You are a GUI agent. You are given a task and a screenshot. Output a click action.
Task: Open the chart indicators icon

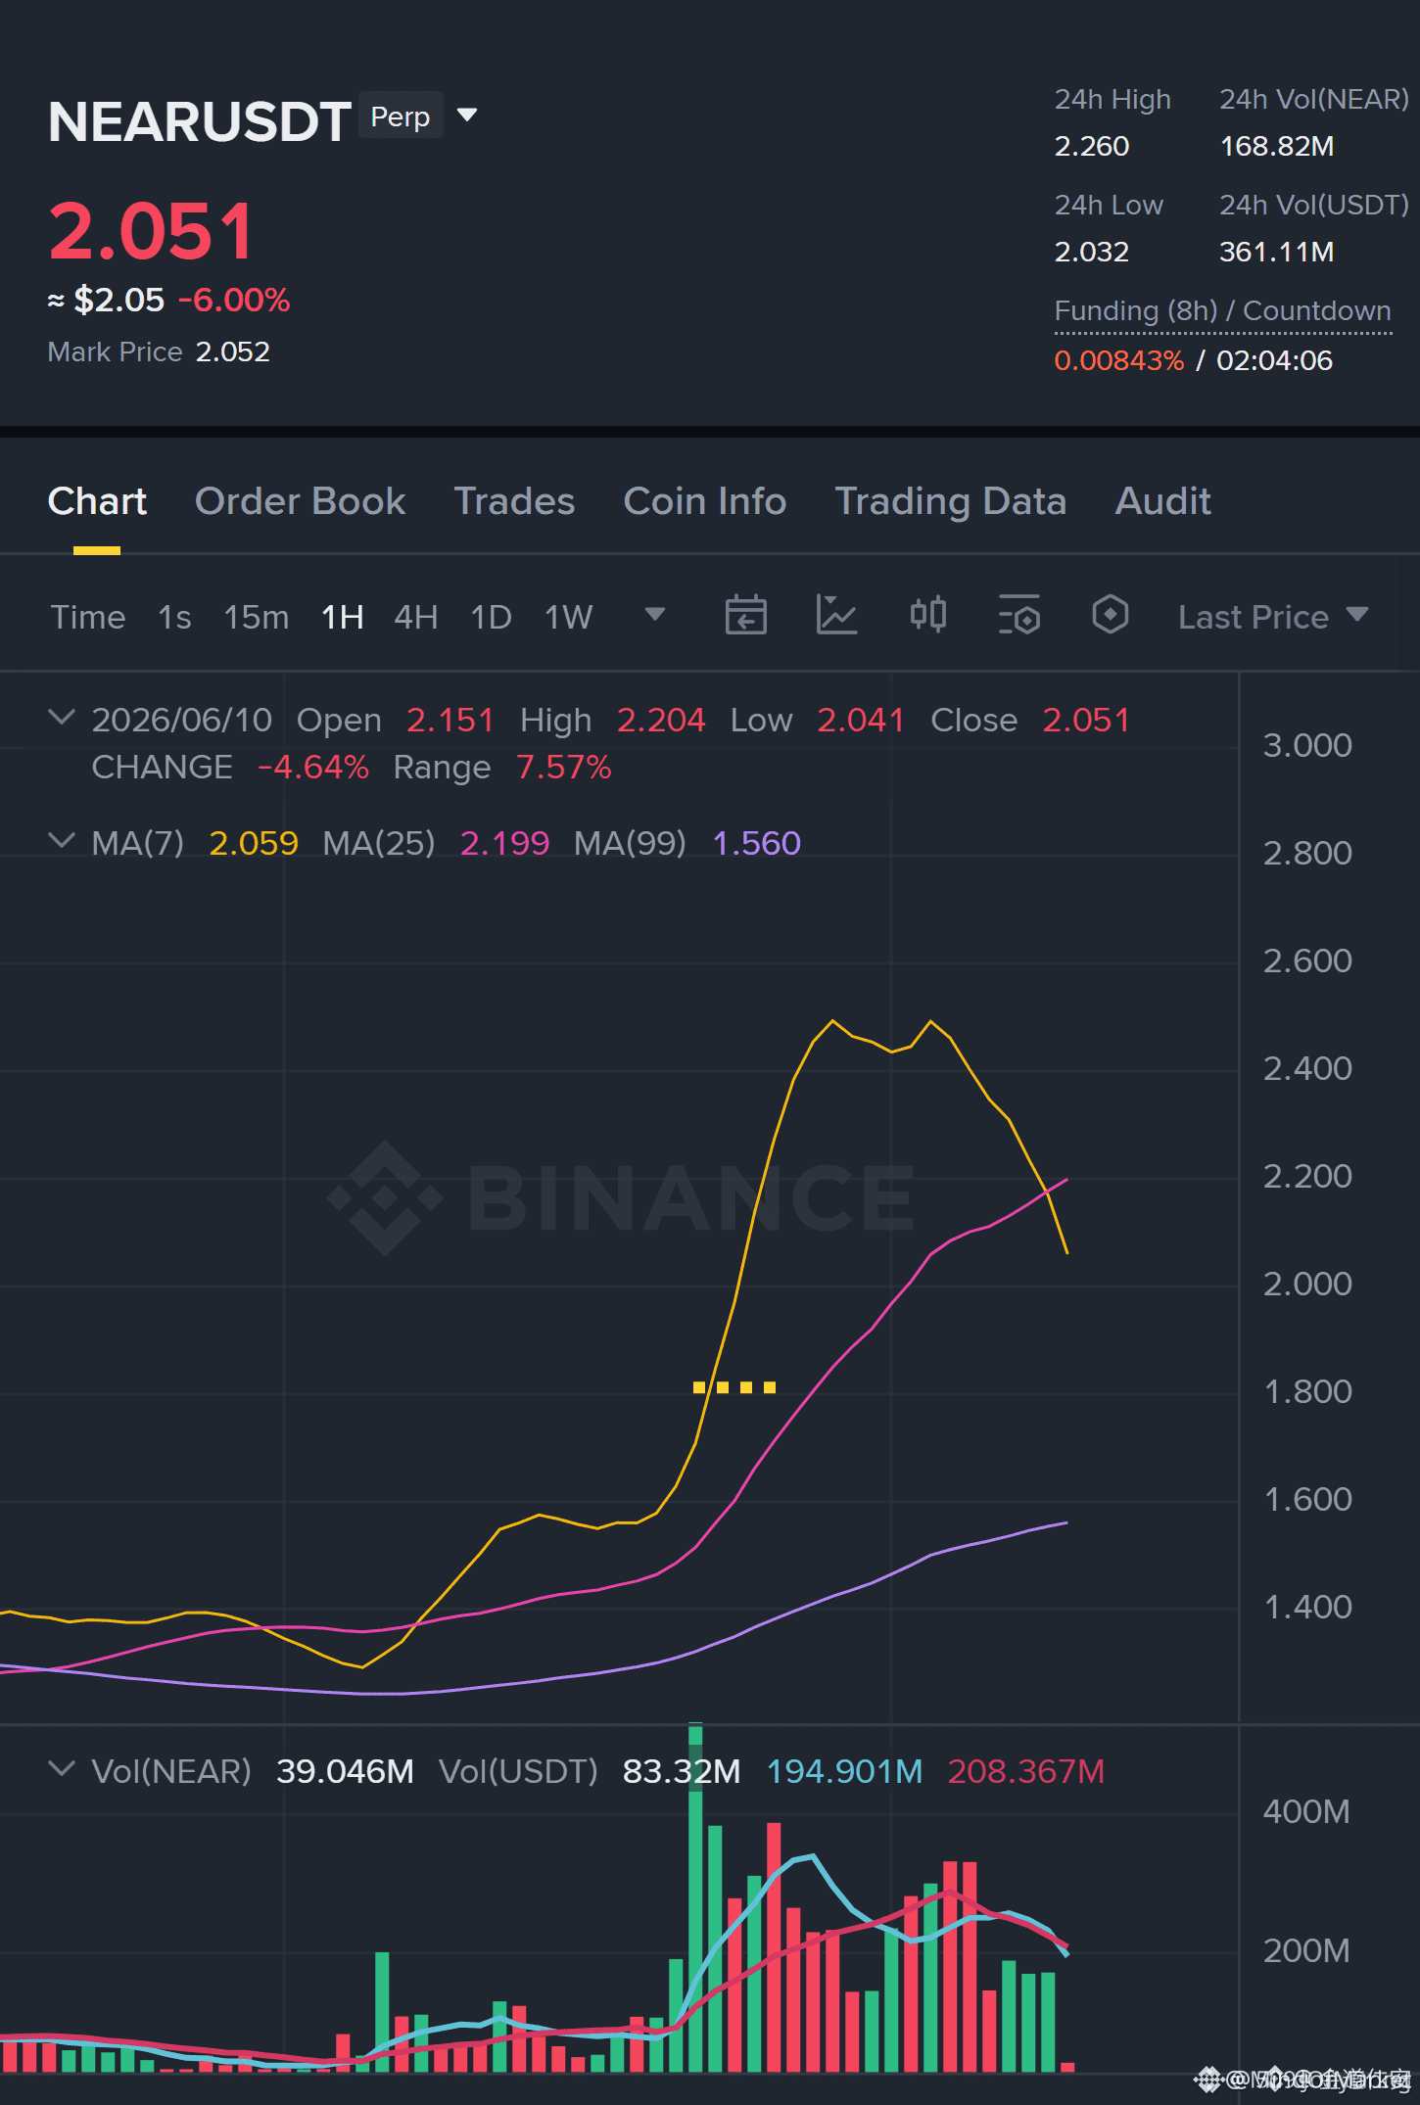click(x=836, y=616)
